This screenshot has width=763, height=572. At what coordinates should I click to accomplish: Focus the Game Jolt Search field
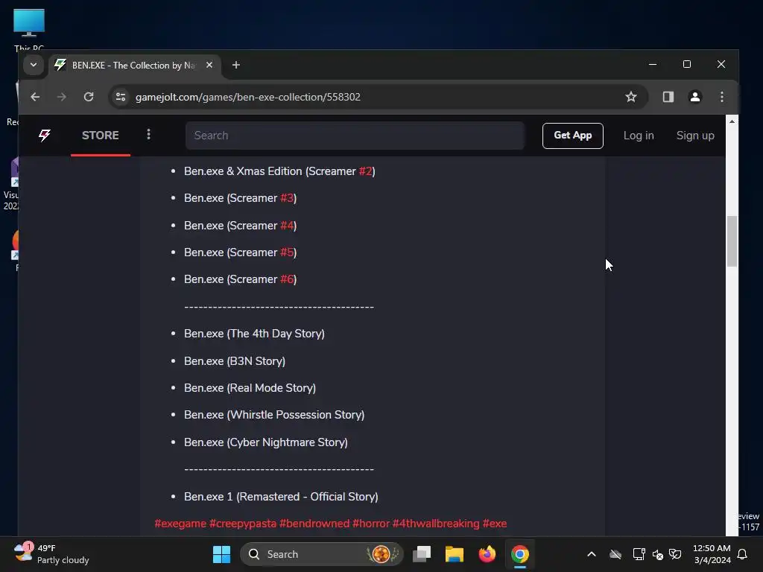coord(355,136)
